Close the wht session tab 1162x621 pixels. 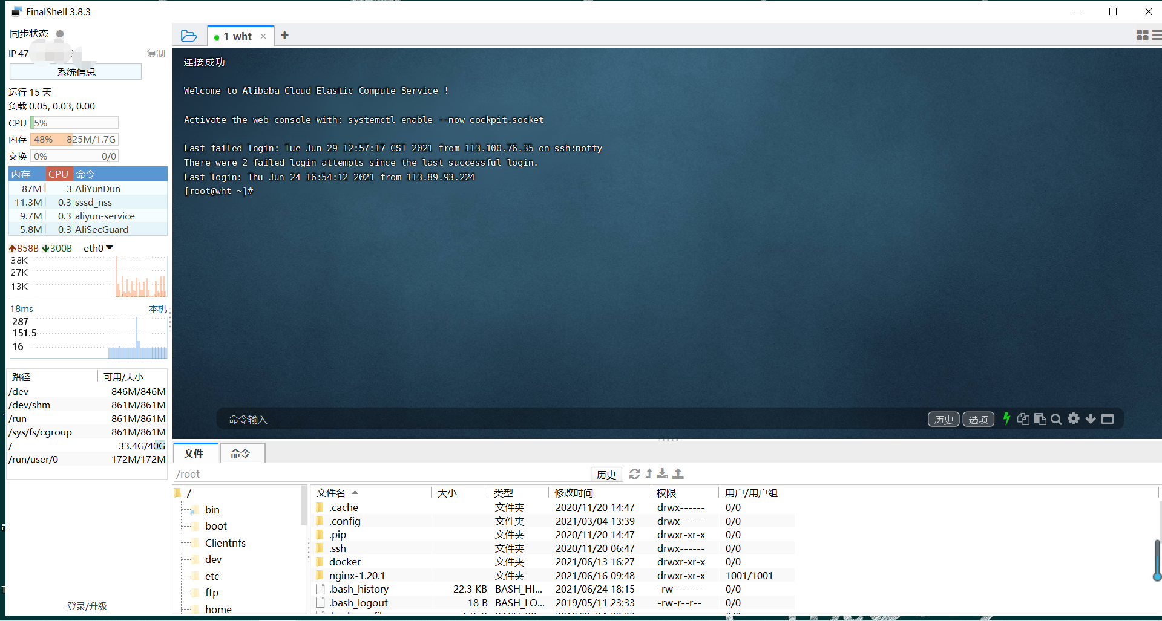[263, 36]
